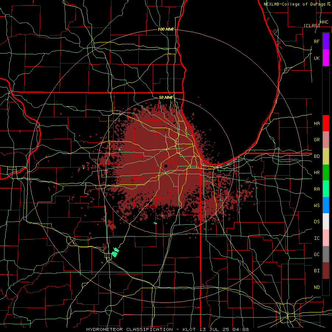Click the HHC product label
The width and height of the screenshot is (332, 332).
324,22
